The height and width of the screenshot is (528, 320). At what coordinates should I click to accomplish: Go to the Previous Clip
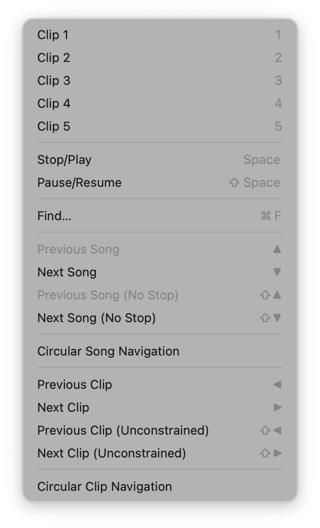pos(75,385)
